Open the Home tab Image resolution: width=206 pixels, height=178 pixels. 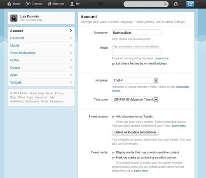coord(14,4)
